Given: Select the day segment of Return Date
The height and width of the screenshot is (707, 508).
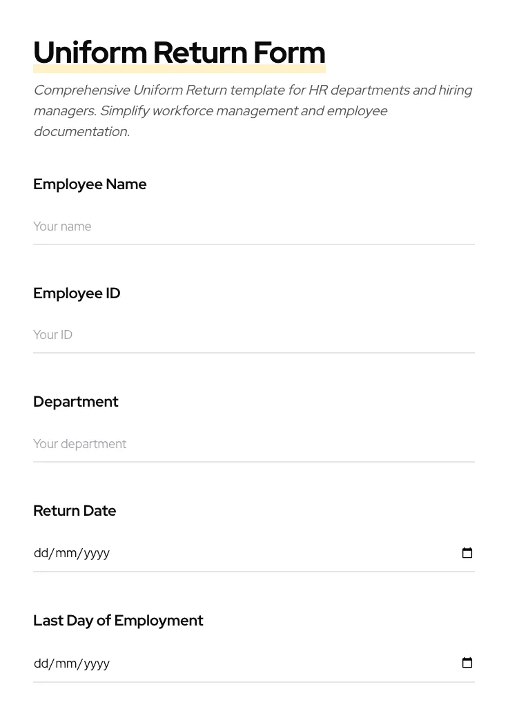Looking at the screenshot, I should coord(41,553).
